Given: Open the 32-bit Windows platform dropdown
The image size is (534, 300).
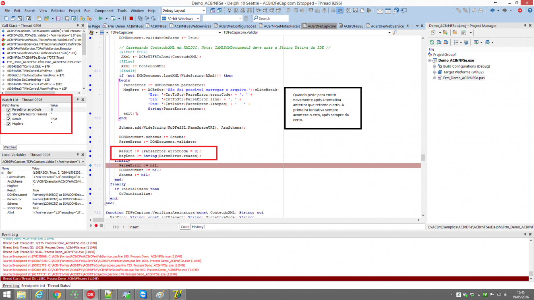Looking at the screenshot, I should [x=197, y=18].
